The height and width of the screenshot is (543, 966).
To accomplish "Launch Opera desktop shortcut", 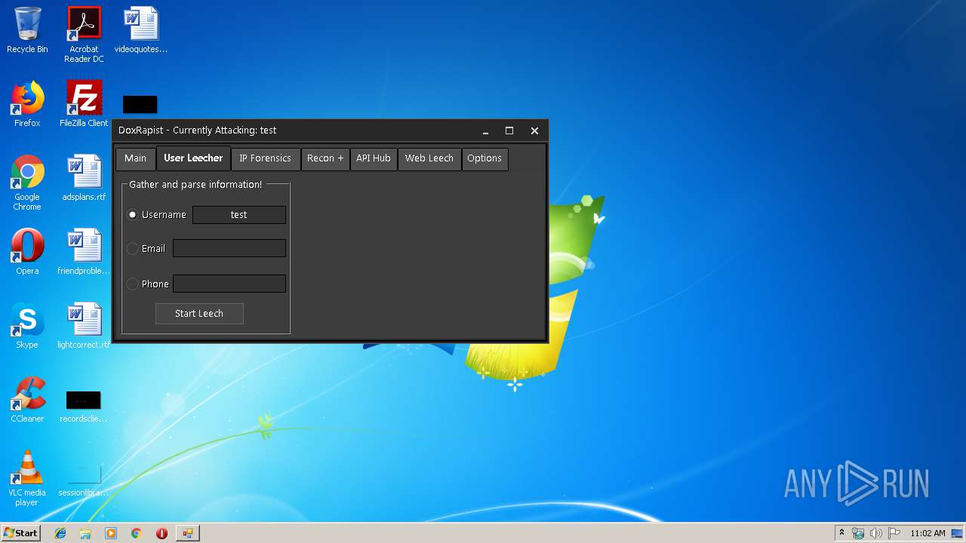I will tap(27, 252).
